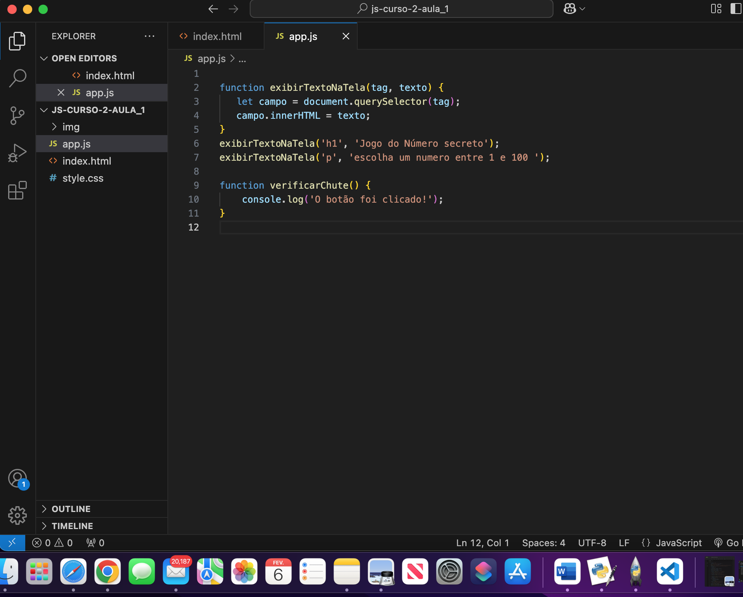
Task: Open Notes from the Dock
Action: pos(347,571)
